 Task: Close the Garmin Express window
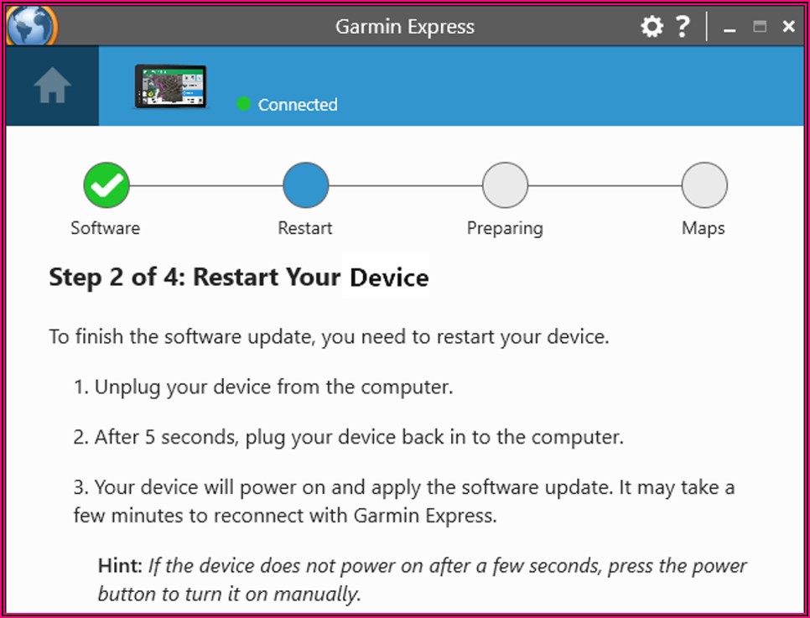(x=788, y=27)
